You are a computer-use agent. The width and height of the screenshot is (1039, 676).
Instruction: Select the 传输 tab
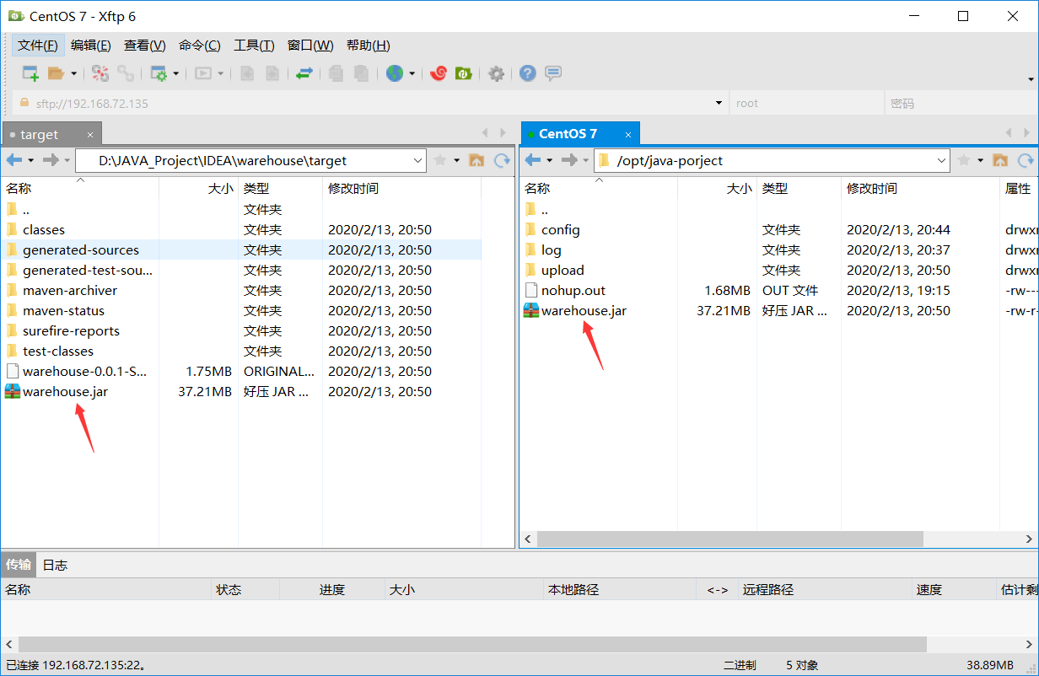[18, 565]
